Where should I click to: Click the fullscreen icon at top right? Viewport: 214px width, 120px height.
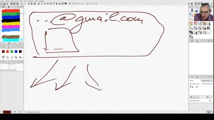(212, 4)
